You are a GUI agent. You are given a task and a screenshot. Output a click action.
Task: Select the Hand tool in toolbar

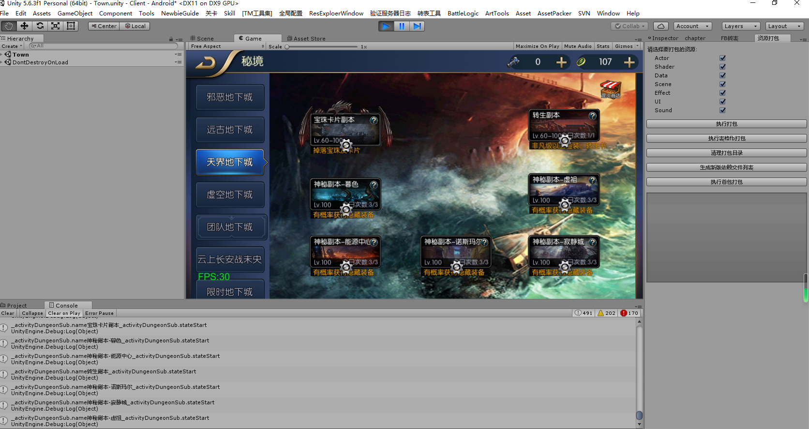tap(9, 26)
